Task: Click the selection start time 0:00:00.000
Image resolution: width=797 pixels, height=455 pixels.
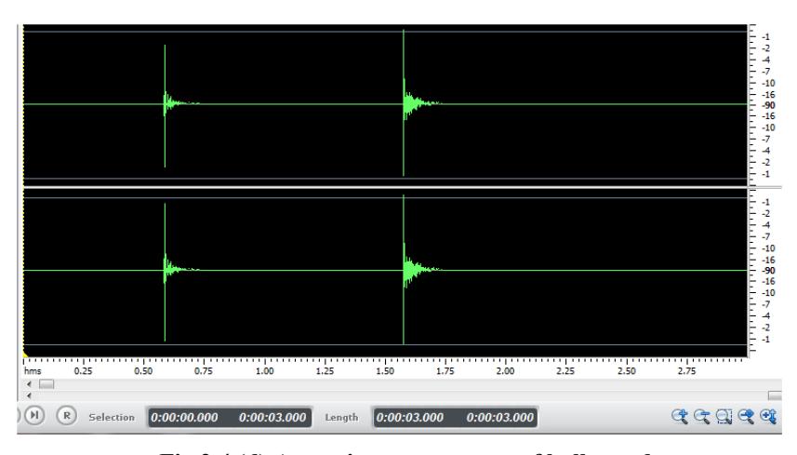Action: [x=184, y=418]
